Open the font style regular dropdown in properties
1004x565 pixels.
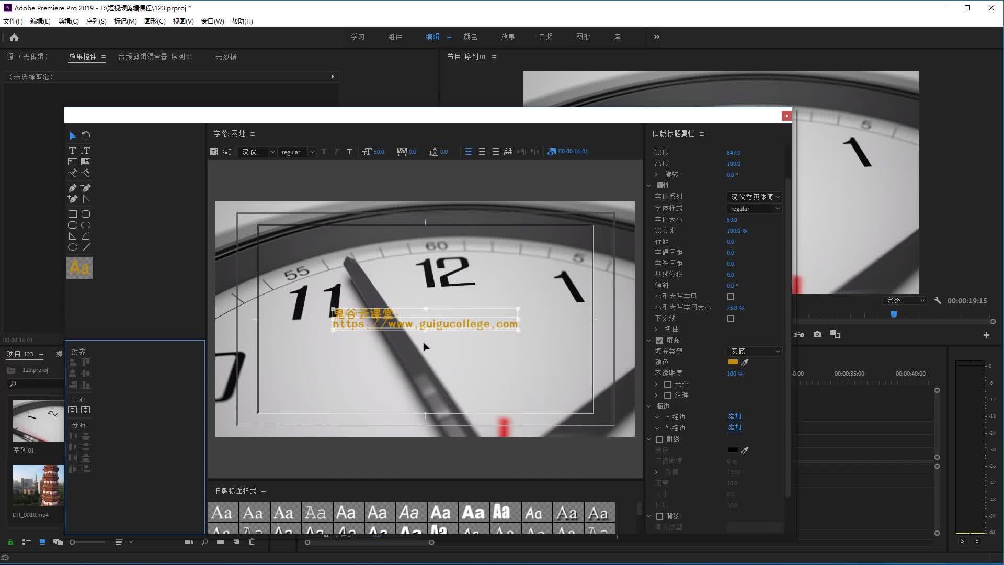click(x=754, y=209)
